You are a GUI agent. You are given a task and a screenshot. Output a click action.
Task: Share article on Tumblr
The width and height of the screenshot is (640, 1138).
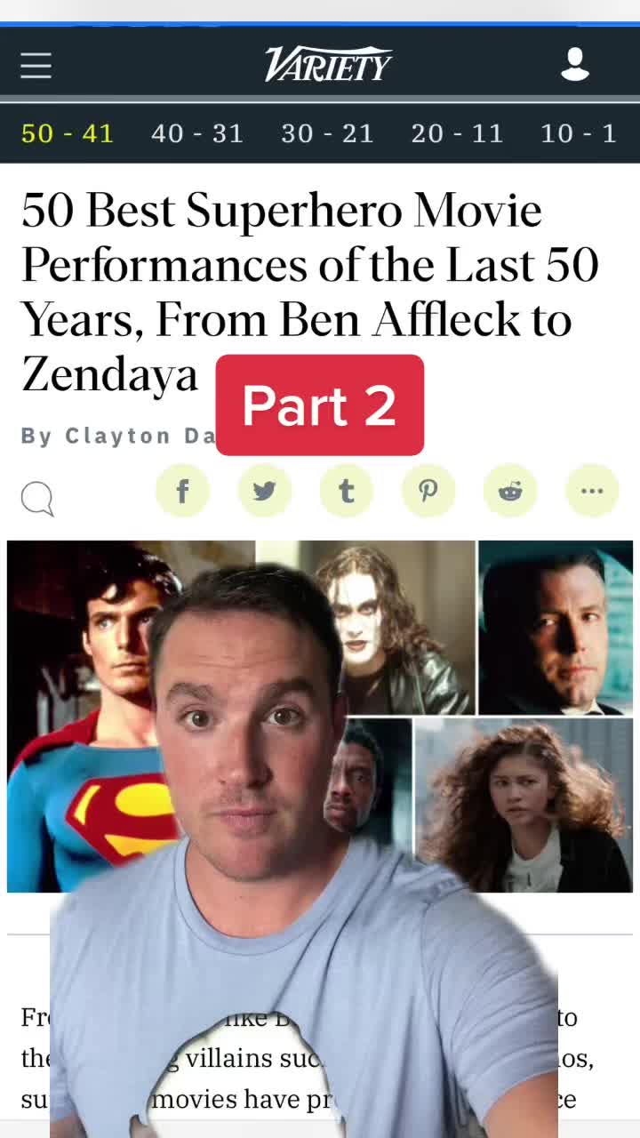coord(346,490)
